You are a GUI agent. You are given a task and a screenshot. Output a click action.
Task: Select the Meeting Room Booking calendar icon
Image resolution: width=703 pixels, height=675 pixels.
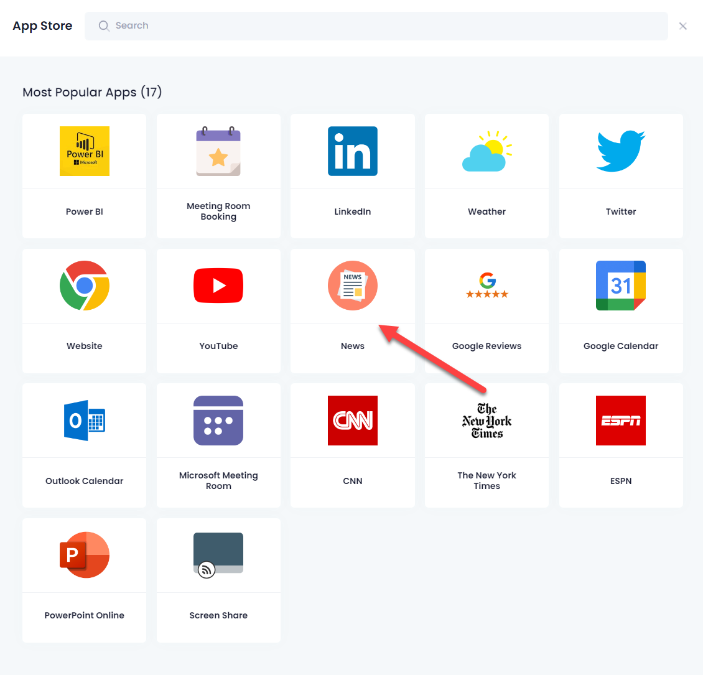pyautogui.click(x=218, y=151)
